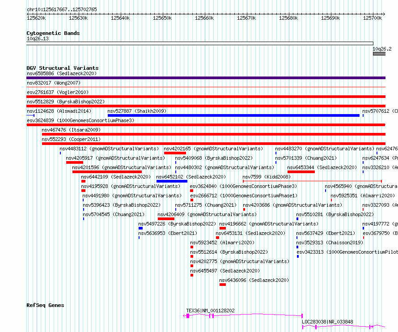Click the LOC283038|NR_033848 gene label
The width and height of the screenshot is (398, 332).
pyautogui.click(x=327, y=322)
